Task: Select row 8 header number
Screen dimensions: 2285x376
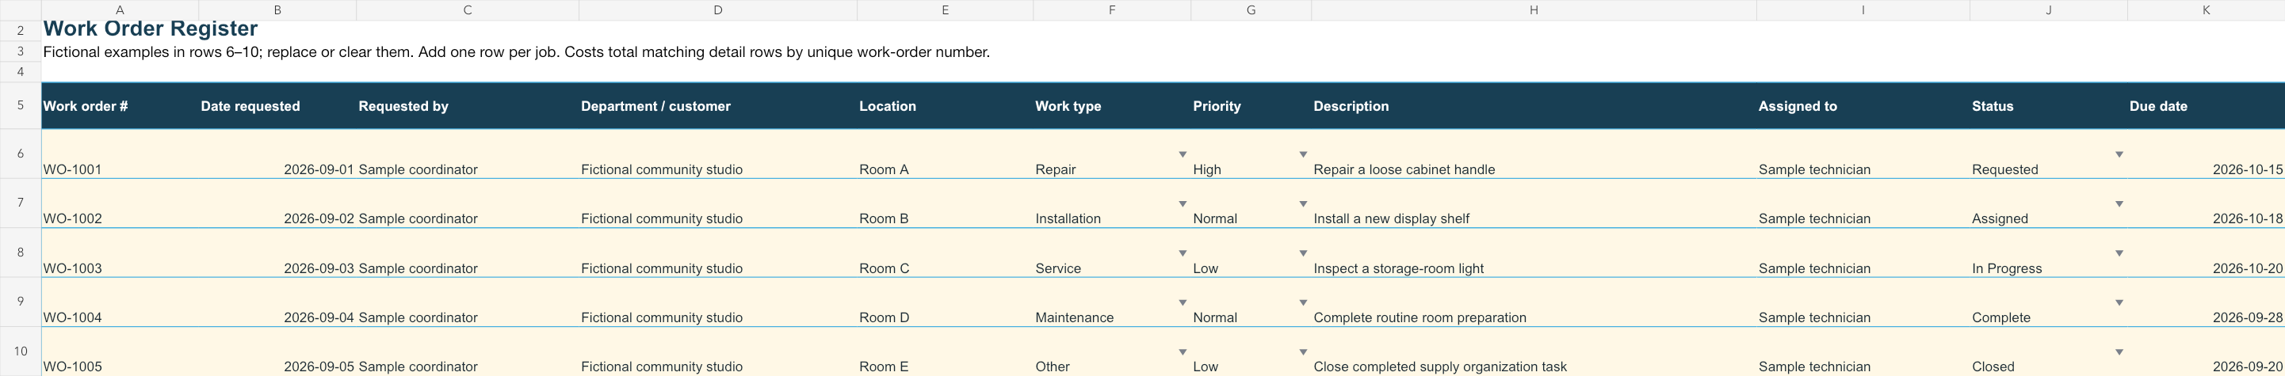Action: point(21,253)
